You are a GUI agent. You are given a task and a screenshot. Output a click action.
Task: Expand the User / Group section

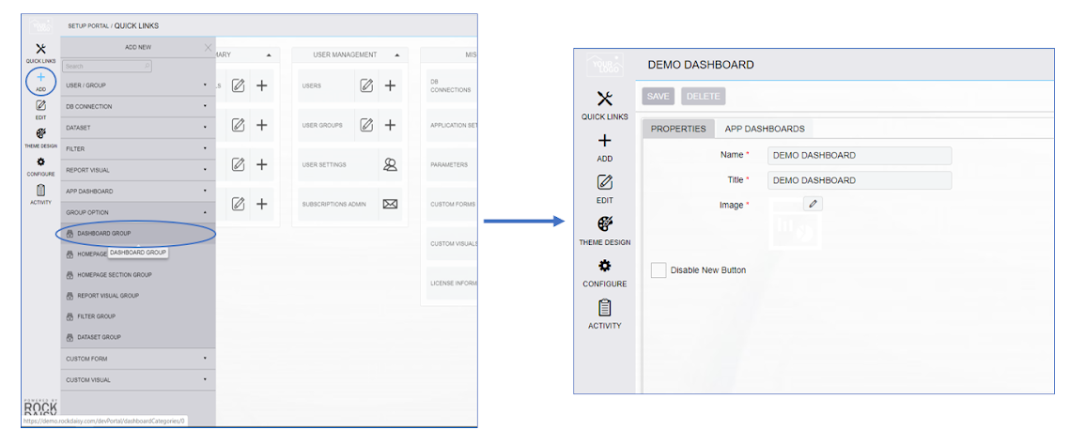coord(138,85)
